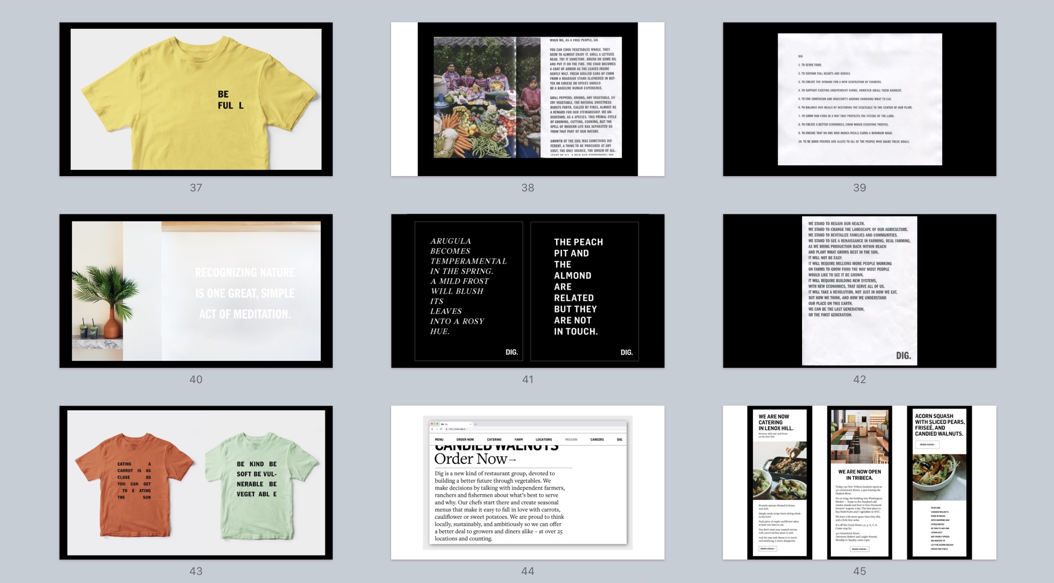Select slide 38 with vegetable market photo spread

pyautogui.click(x=528, y=99)
